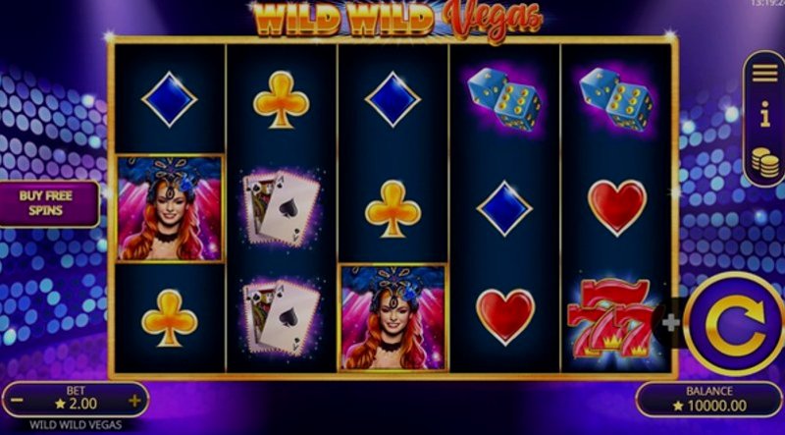Image resolution: width=785 pixels, height=435 pixels.
Task: Click the Wild Wild Vegas title logo
Action: pyautogui.click(x=397, y=20)
